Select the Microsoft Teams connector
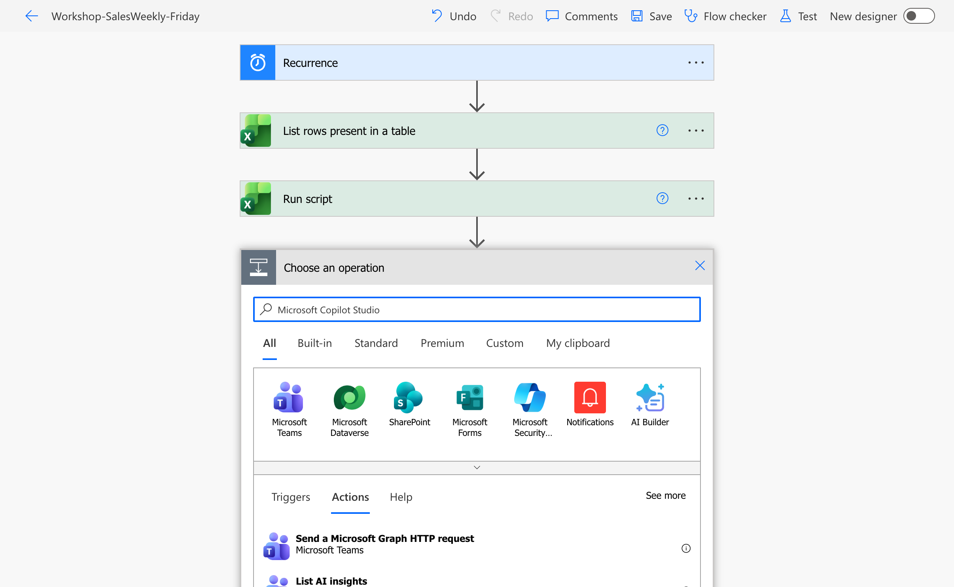This screenshot has height=587, width=954. 289,409
